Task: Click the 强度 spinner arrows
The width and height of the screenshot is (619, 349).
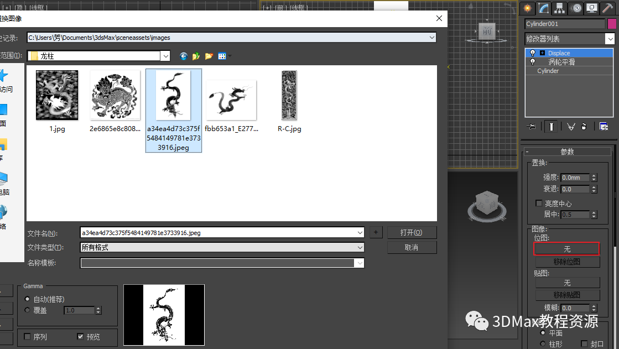Action: point(594,178)
